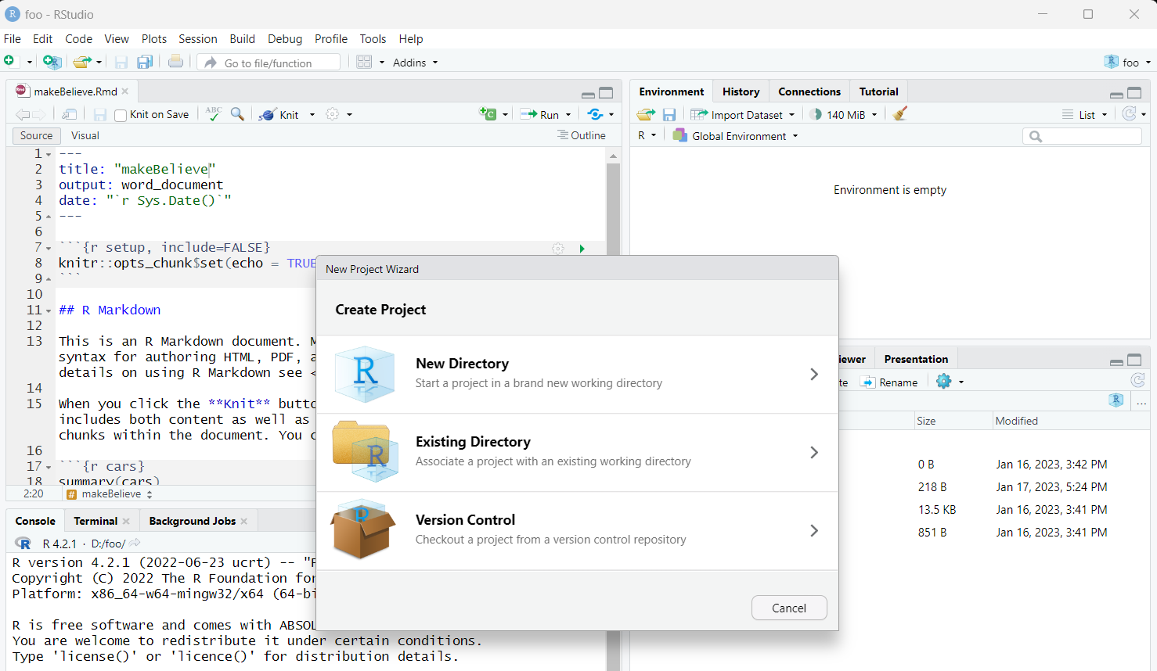Open the Addins dropdown menu

coord(415,63)
